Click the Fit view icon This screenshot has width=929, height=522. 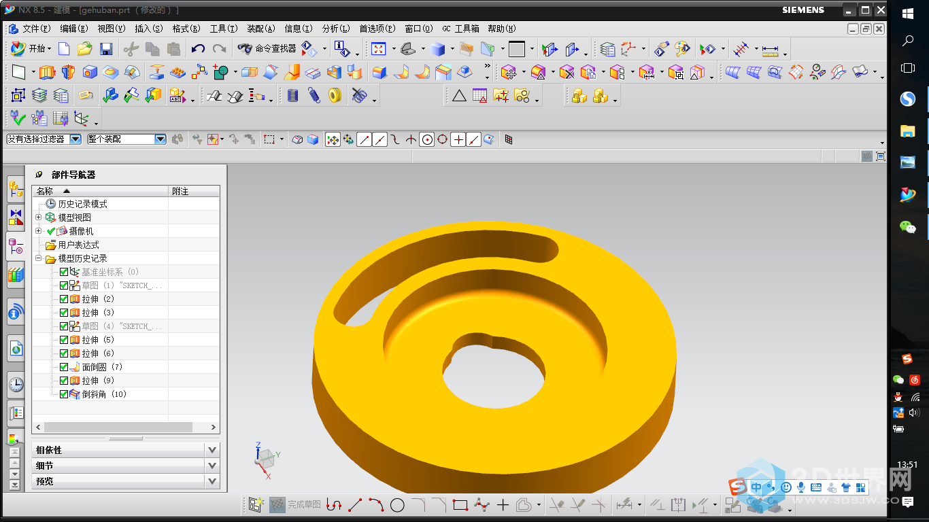[x=378, y=49]
